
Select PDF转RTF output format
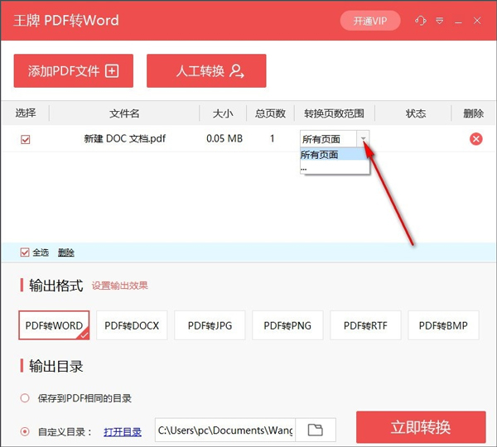click(x=365, y=325)
